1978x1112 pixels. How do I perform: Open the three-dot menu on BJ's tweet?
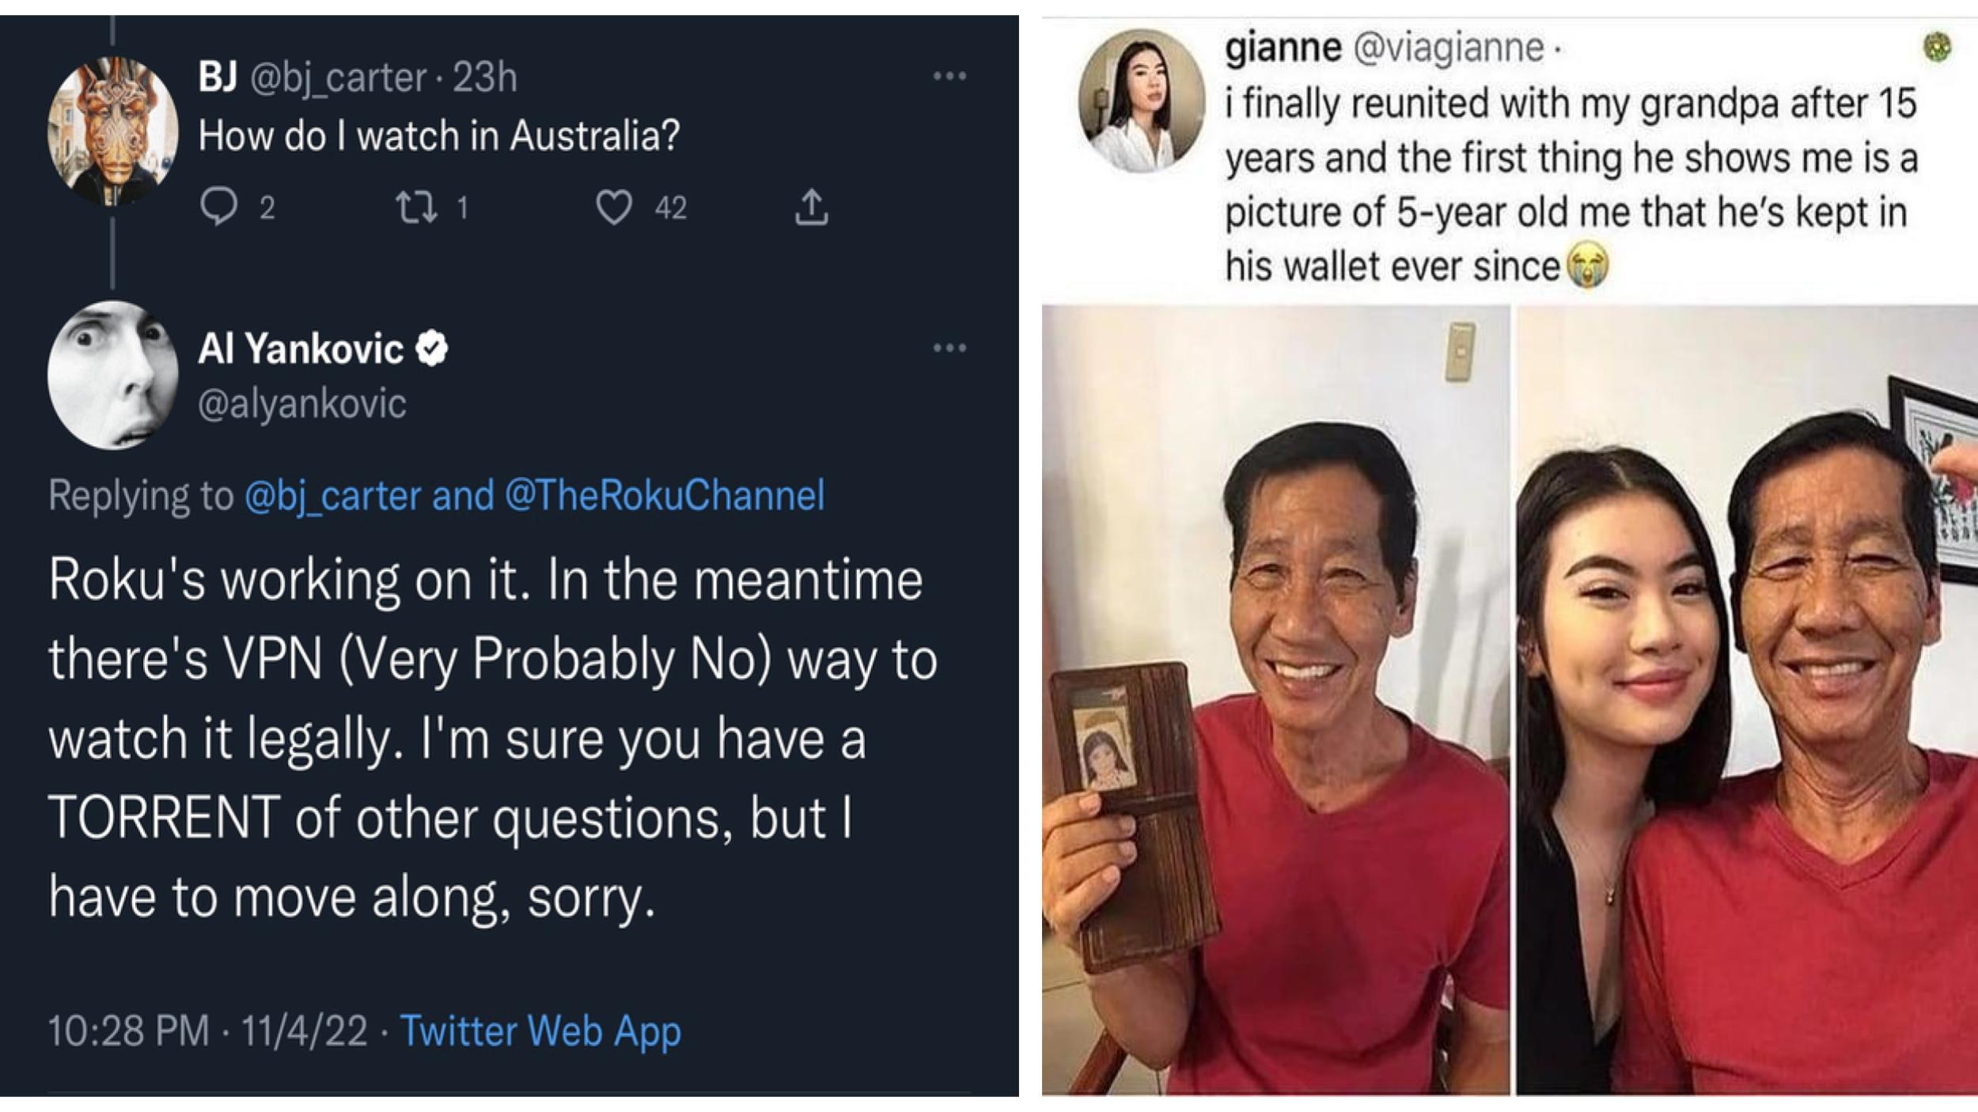point(949,77)
